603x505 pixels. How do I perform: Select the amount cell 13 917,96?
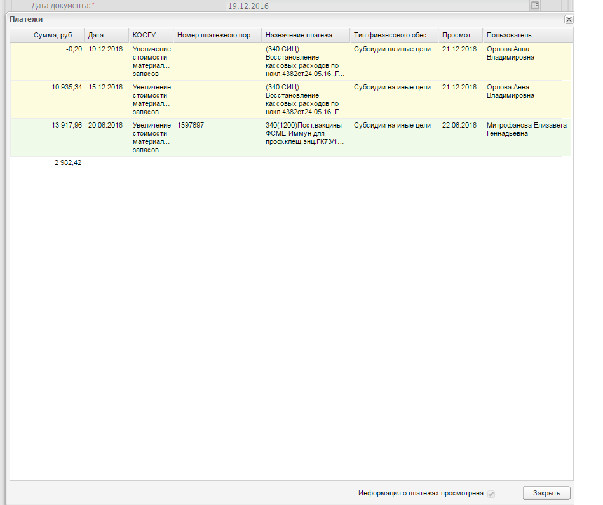(x=67, y=125)
